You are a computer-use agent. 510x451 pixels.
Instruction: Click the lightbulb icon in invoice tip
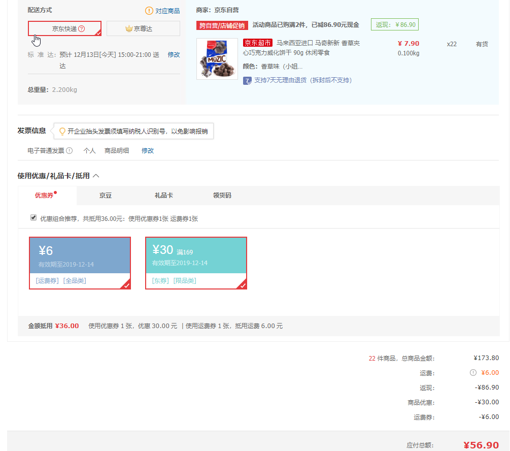62,131
